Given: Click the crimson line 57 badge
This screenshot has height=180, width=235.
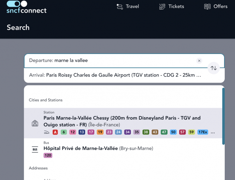Looking at the screenshot, I should pyautogui.click(x=182, y=132).
